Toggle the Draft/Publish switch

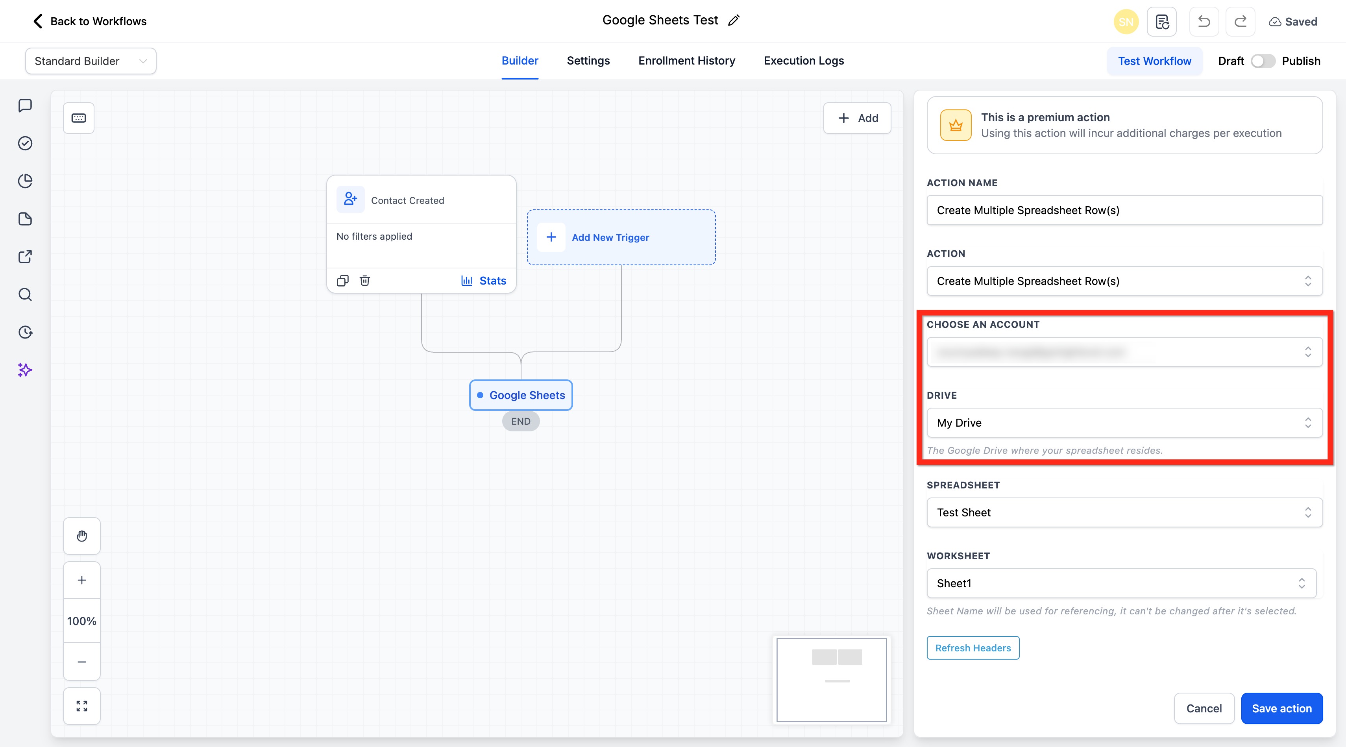1263,61
